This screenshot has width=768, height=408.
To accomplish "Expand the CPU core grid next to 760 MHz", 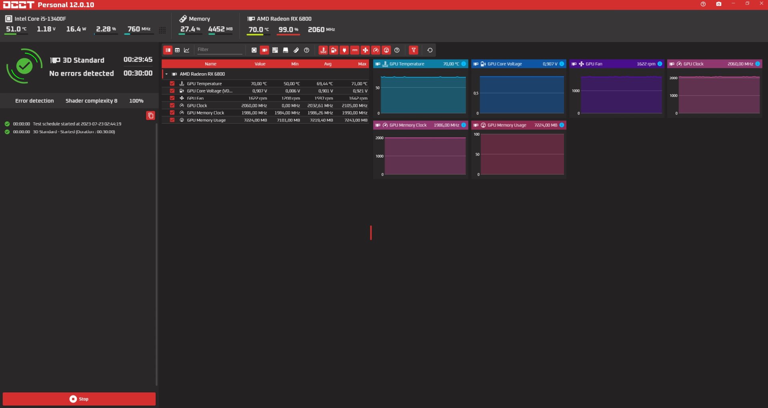I will tap(162, 30).
